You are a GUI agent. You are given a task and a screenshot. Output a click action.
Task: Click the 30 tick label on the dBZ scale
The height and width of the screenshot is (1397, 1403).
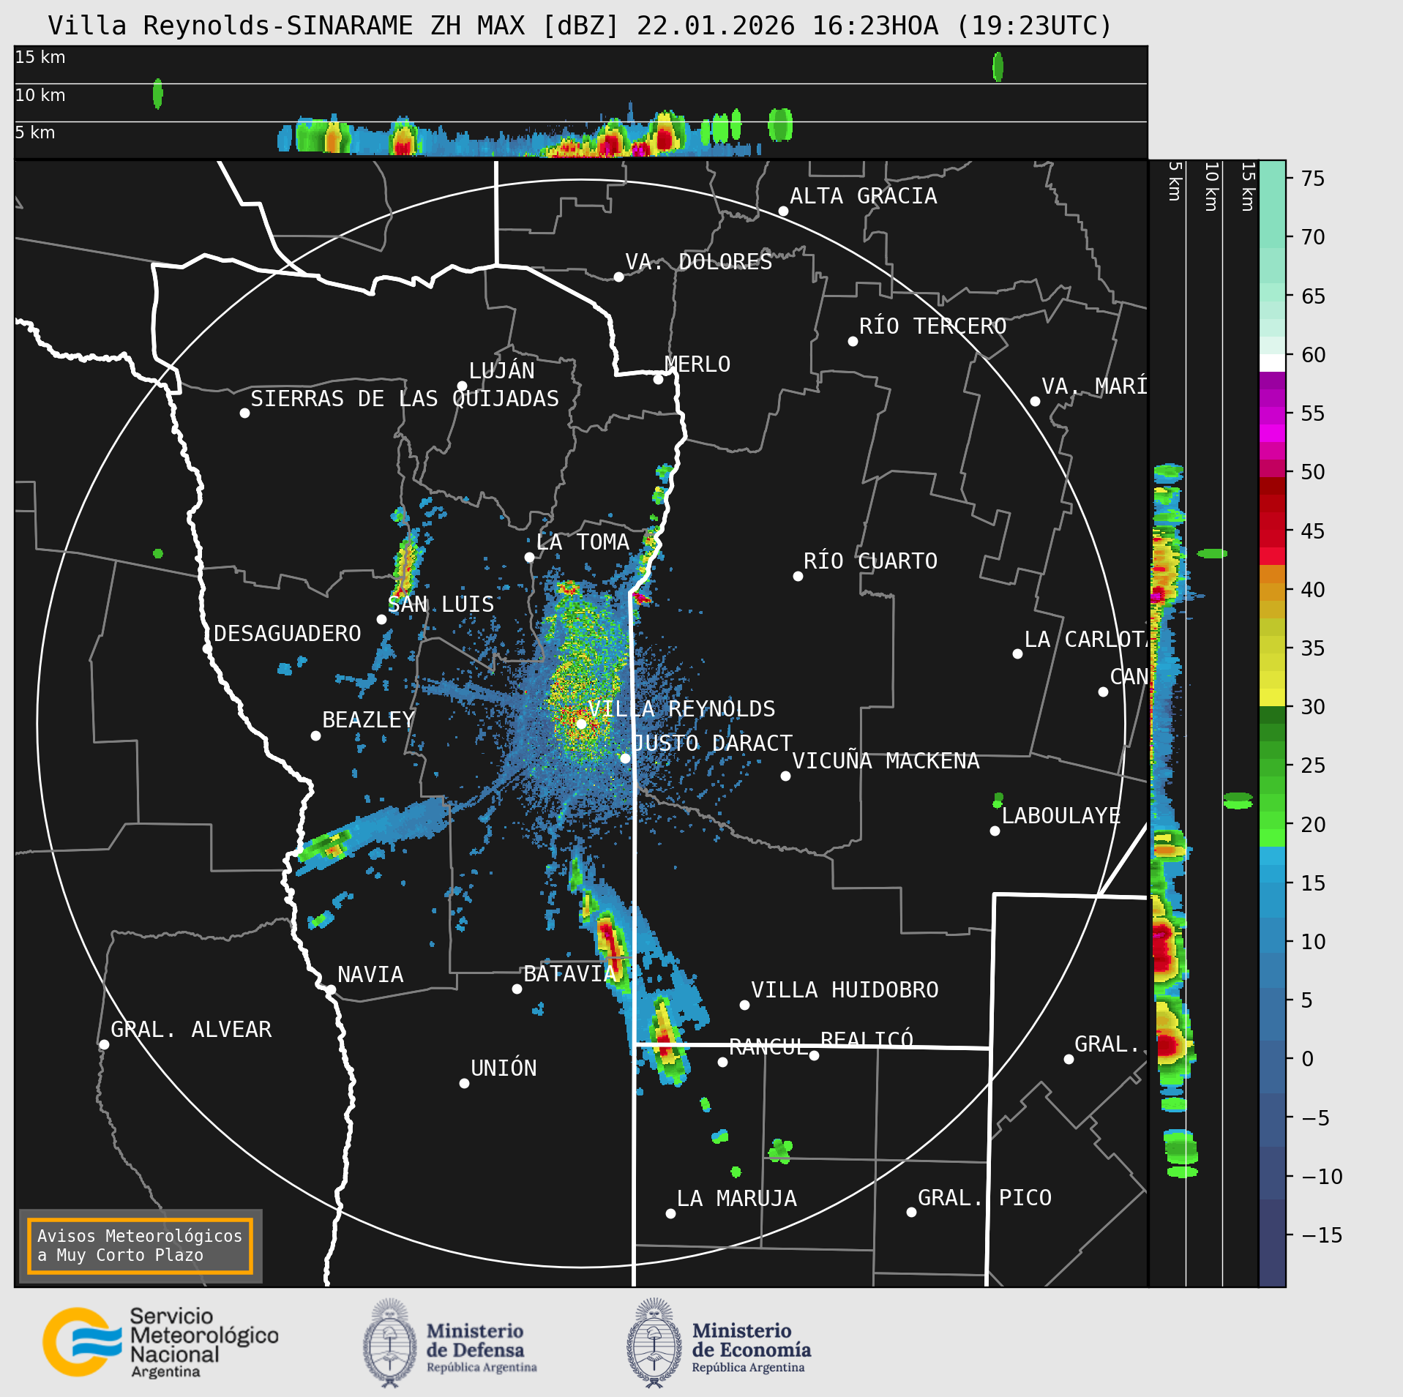(1313, 707)
